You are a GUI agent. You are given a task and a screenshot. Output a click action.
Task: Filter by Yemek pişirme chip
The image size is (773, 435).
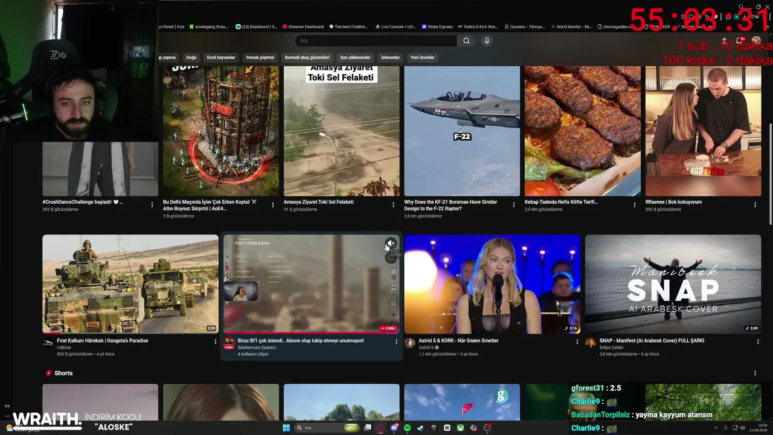coord(260,57)
